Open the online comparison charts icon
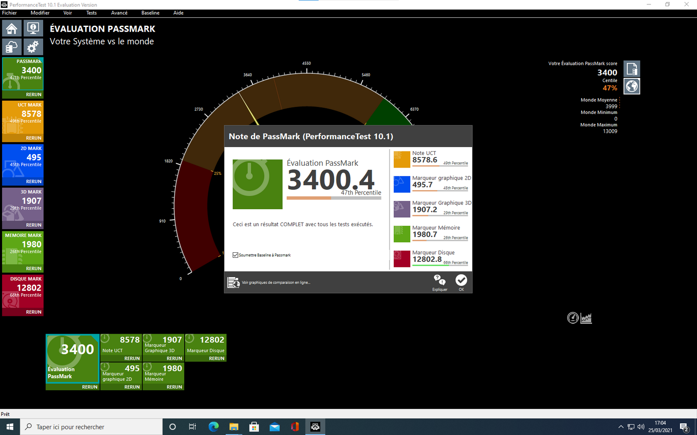The width and height of the screenshot is (697, 435). click(x=233, y=282)
